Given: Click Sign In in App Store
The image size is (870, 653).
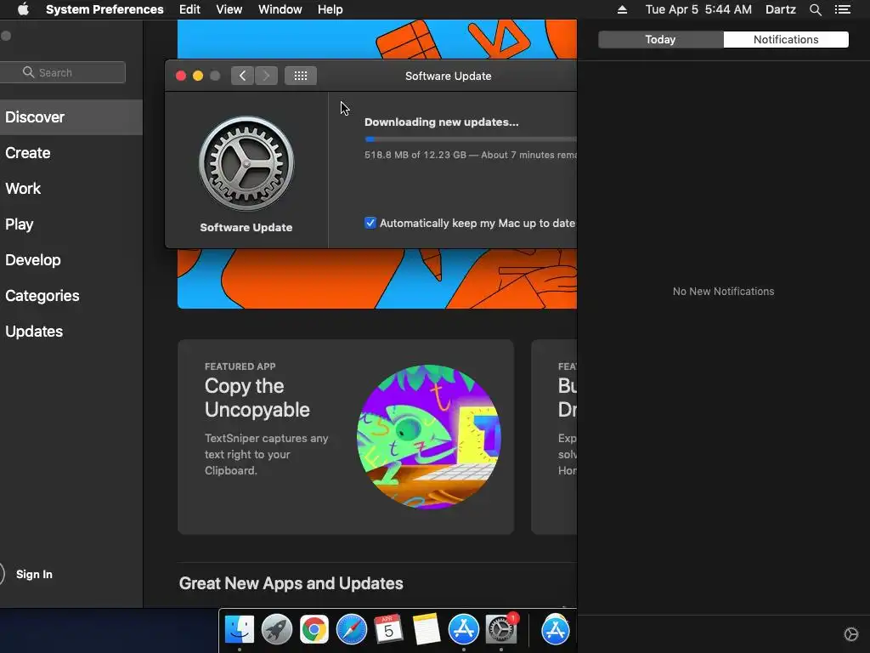Looking at the screenshot, I should [34, 574].
